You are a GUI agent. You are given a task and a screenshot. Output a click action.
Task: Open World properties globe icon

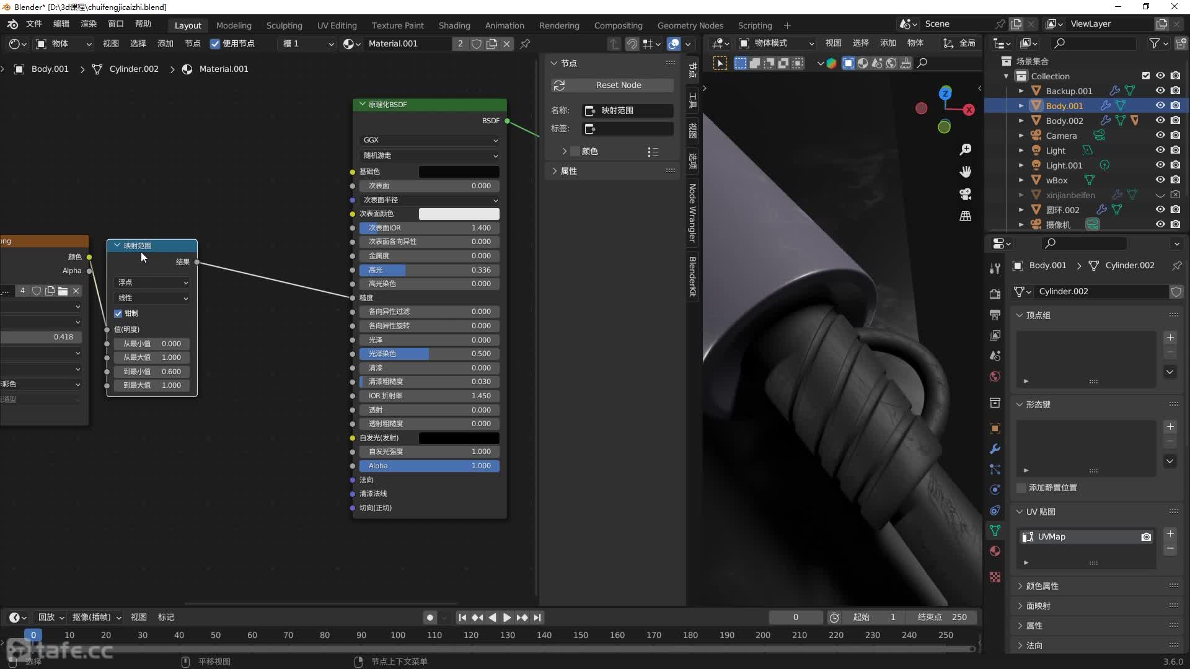(x=995, y=377)
